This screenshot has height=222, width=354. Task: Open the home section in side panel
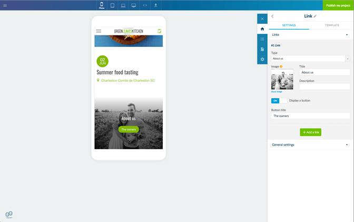[262, 29]
